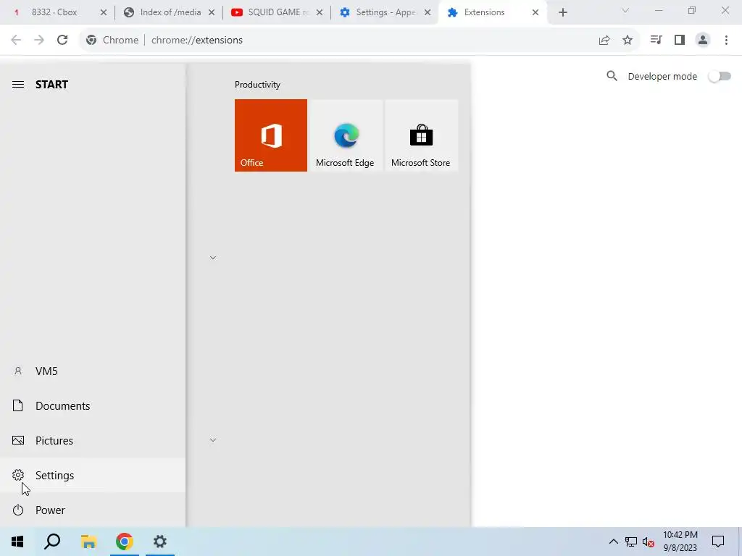742x556 pixels.
Task: Click the Windows Start button
Action: 17,542
